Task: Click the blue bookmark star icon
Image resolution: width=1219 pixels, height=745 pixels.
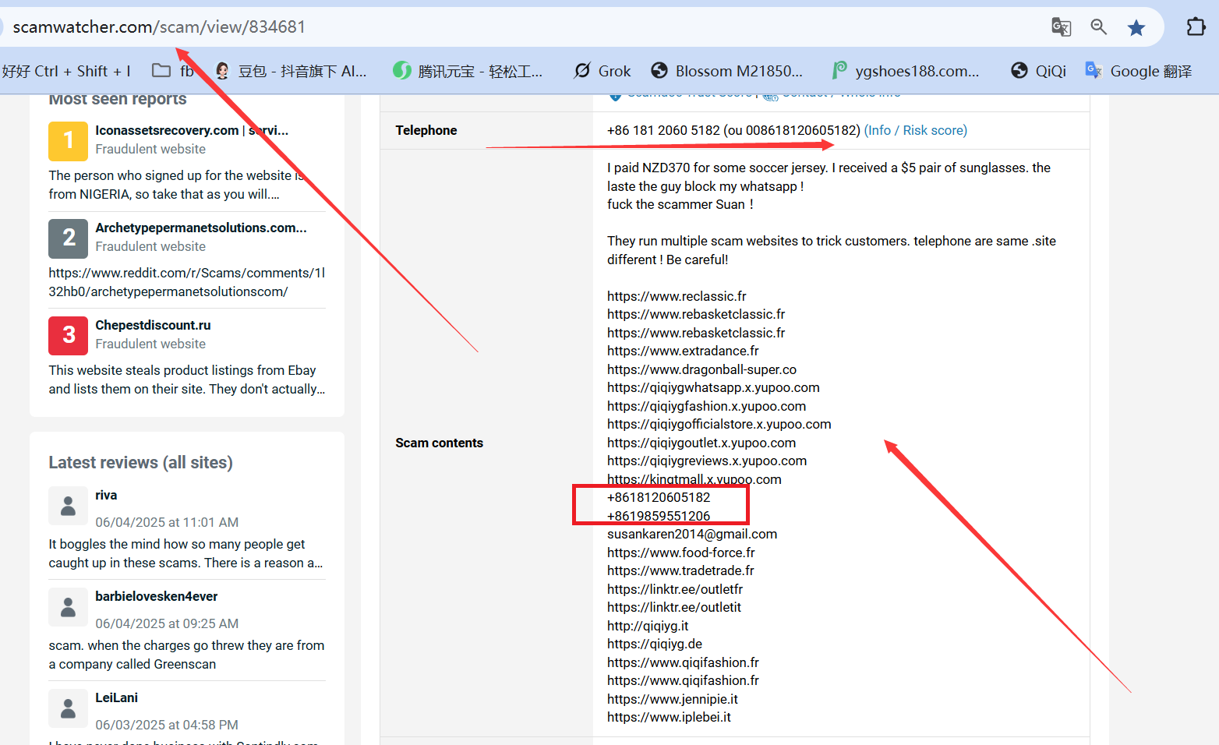Action: tap(1136, 28)
